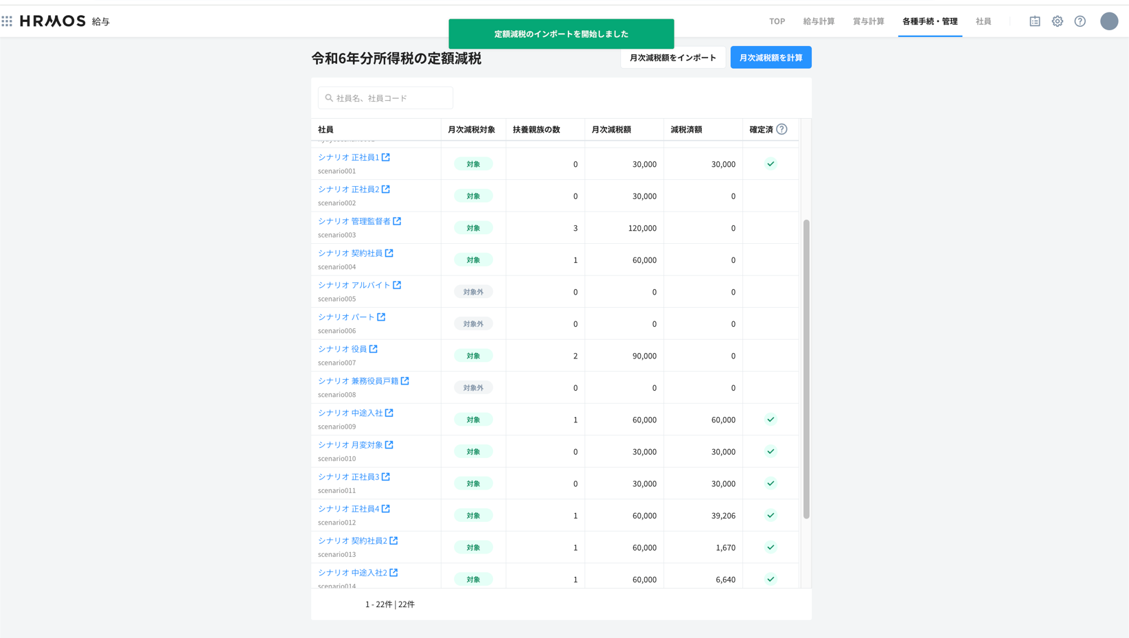Open external link icon for シナリオ 管理監督者
Image resolution: width=1129 pixels, height=638 pixels.
(397, 221)
